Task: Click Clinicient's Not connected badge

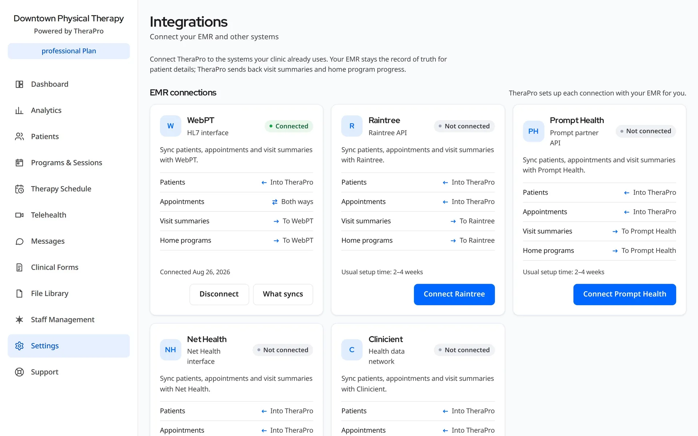Action: click(x=464, y=350)
